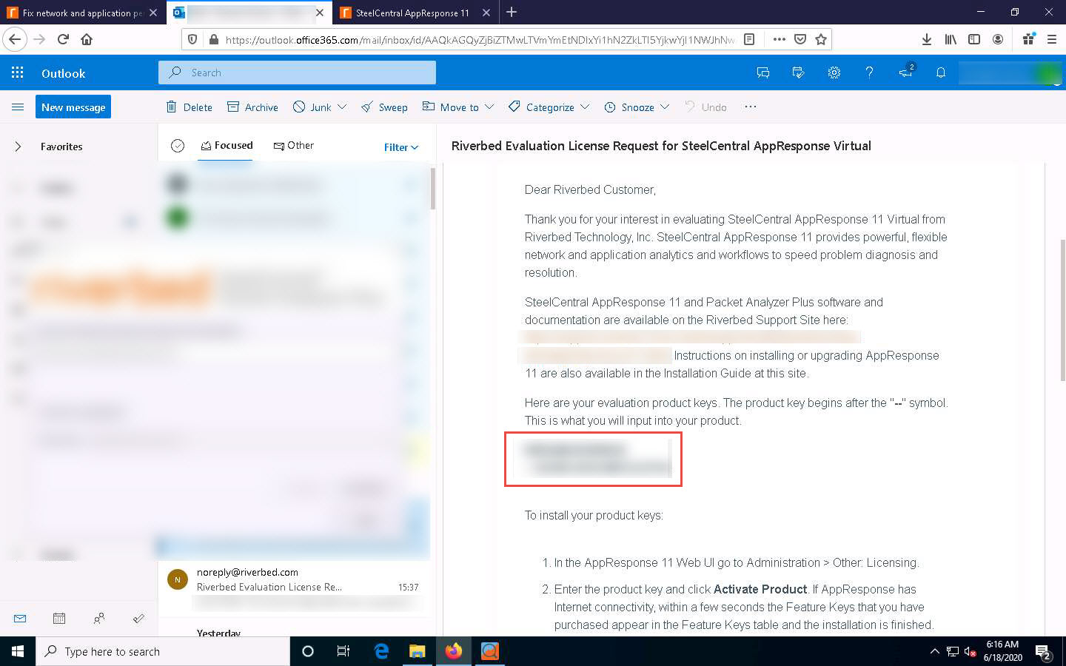The image size is (1066, 666).
Task: Open Windows Action Center notifications
Action: click(1044, 652)
